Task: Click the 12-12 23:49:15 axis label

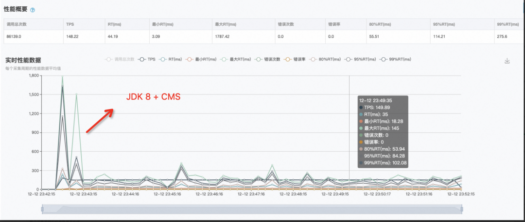Action: [335, 193]
